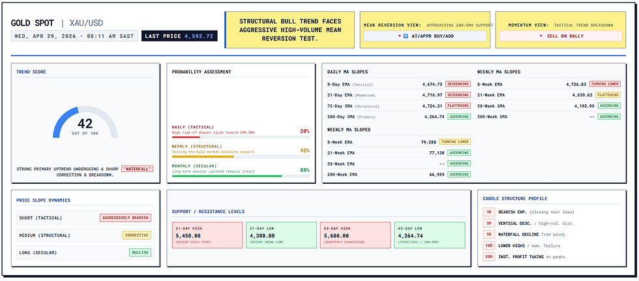Click the Monthly (Secular) 80% progress bar

click(241, 176)
